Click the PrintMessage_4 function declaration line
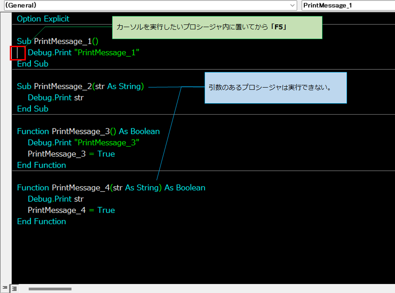 coord(111,188)
